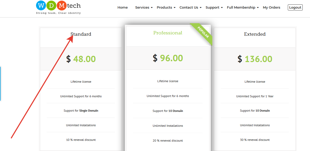Click Lifetime license in Extended plan
310x151 pixels.
255,82
